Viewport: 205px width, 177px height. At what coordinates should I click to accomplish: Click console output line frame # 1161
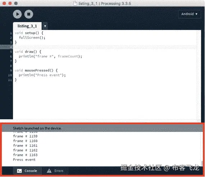(25, 146)
